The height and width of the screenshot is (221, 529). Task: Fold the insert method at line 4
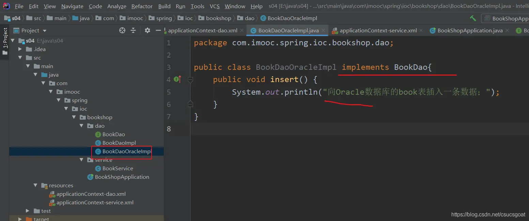pyautogui.click(x=190, y=80)
